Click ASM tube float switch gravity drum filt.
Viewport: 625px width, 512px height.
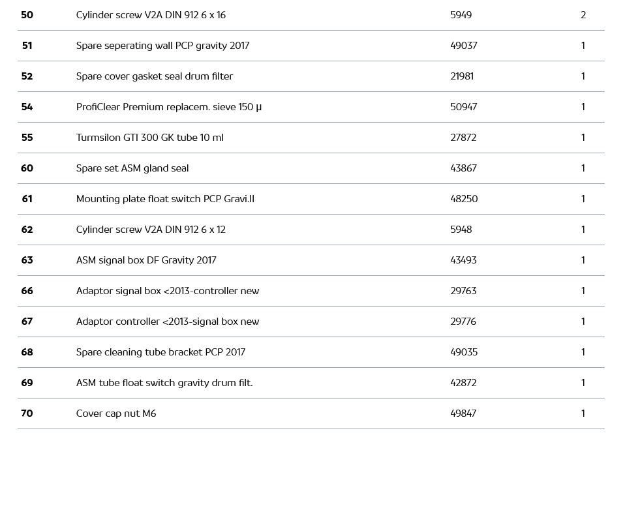[164, 383]
